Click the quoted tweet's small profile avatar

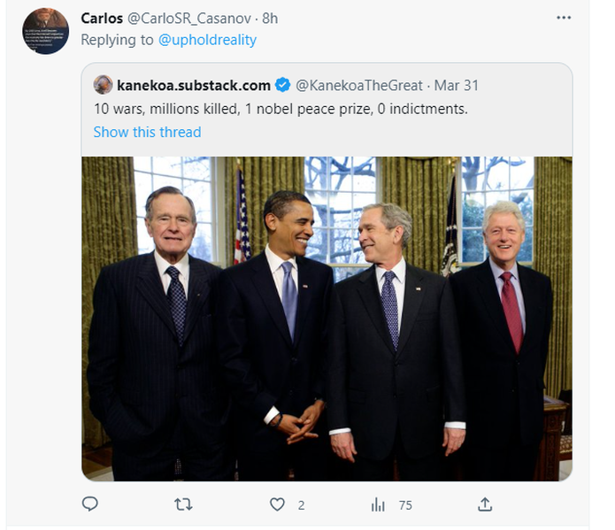click(x=104, y=85)
